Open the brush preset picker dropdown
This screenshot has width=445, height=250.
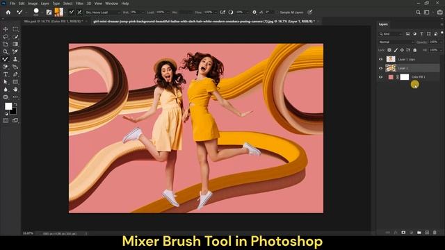(42, 12)
